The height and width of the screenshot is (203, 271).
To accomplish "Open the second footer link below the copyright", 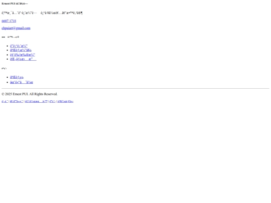I will click(x=17, y=101).
